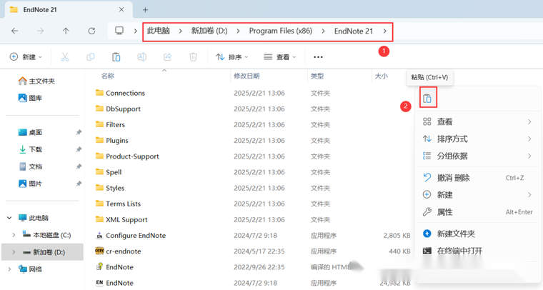Open the Styles folder
This screenshot has height=290, width=543.
coord(115,188)
